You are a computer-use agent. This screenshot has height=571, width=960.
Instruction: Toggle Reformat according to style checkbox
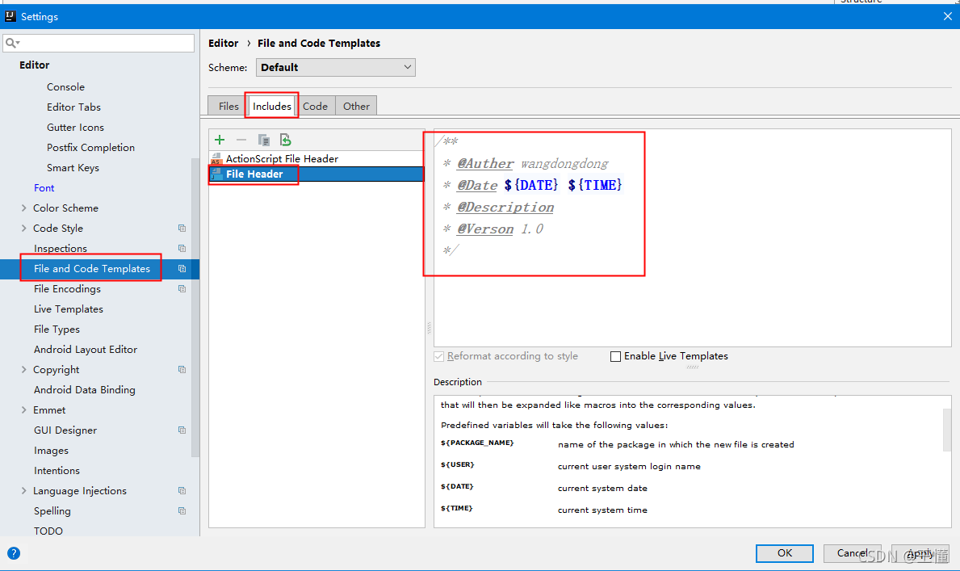pos(439,356)
